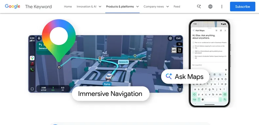Tap the shift key on phone keyboard
This screenshot has height=125, width=259.
click(x=194, y=94)
